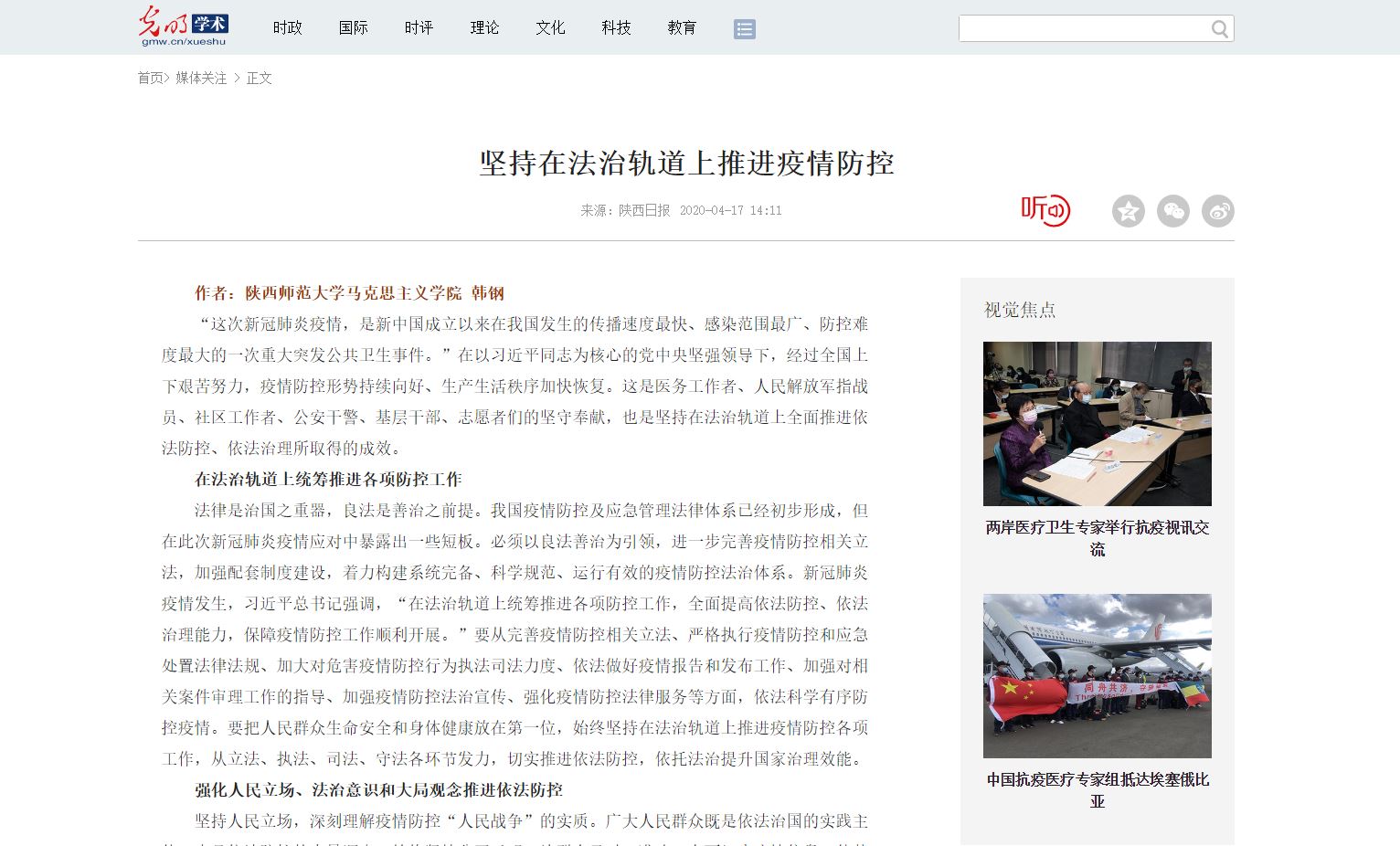Open the navigation list menu icon
Viewport: 1400px width, 846px height.
click(x=744, y=29)
